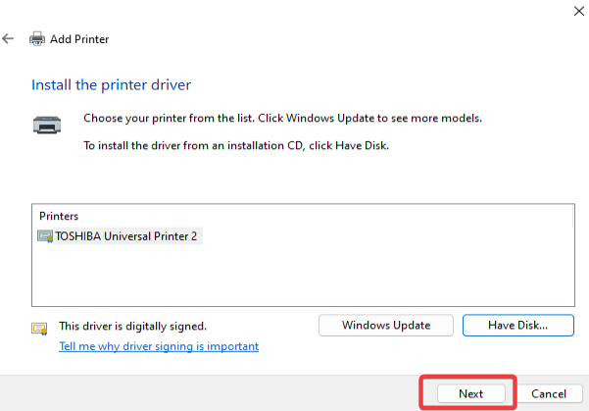Click the TOSHIBA printer driver item icon
589x411 pixels.
point(45,235)
